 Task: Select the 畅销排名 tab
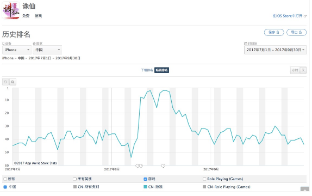(x=161, y=70)
